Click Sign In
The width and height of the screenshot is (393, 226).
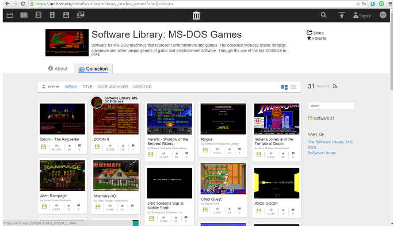pyautogui.click(x=363, y=16)
